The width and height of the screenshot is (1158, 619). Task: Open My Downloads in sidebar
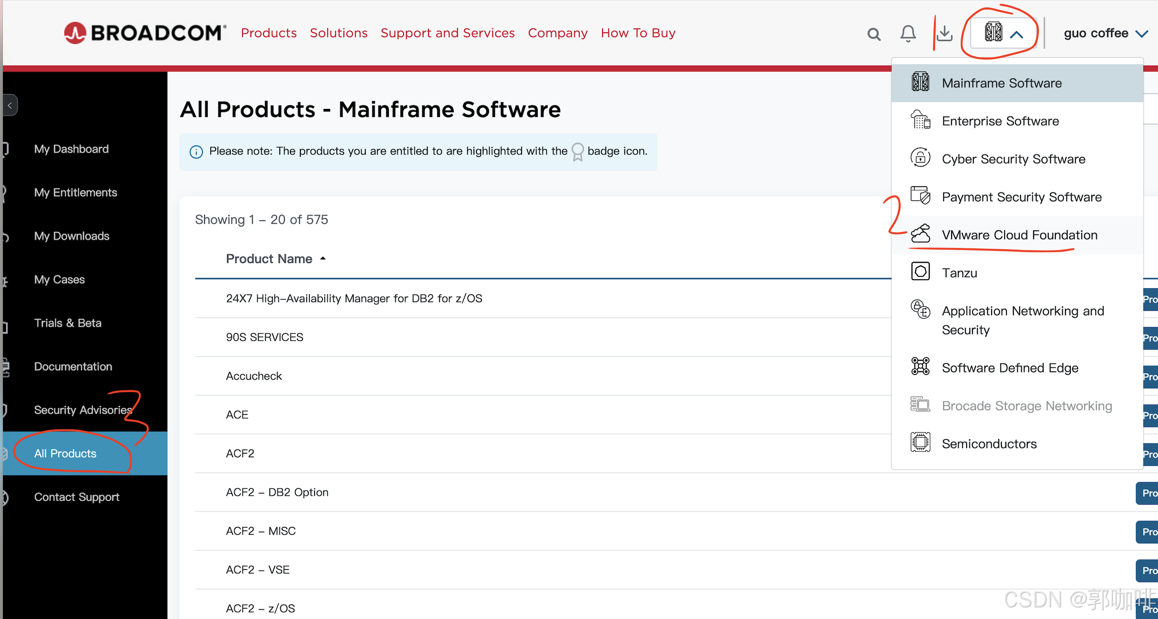click(x=72, y=235)
